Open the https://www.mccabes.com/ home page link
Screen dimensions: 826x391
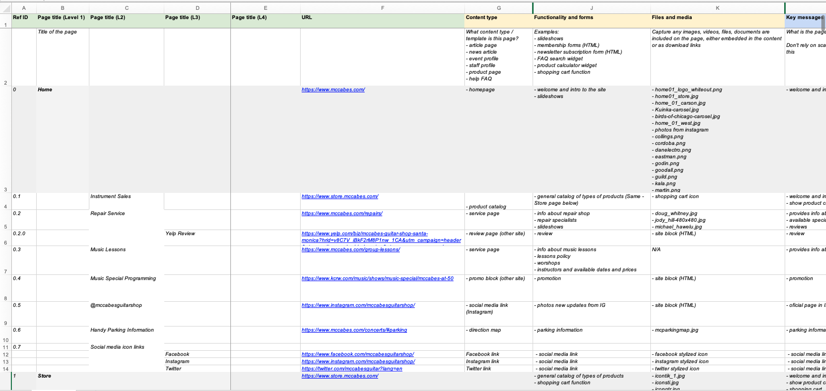(333, 90)
